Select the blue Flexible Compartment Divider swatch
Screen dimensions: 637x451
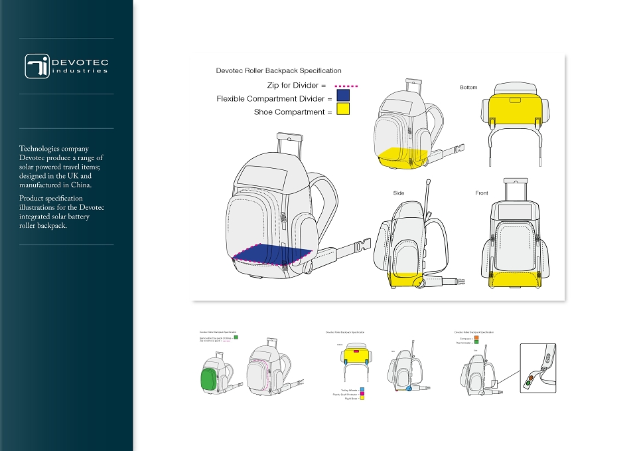(x=343, y=96)
